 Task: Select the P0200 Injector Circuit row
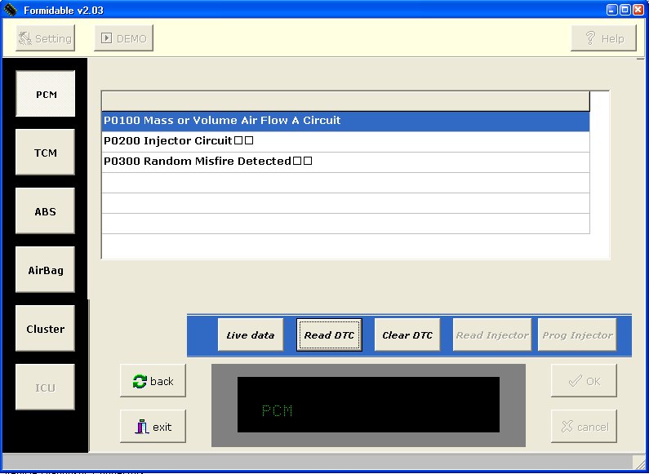pyautogui.click(x=345, y=141)
